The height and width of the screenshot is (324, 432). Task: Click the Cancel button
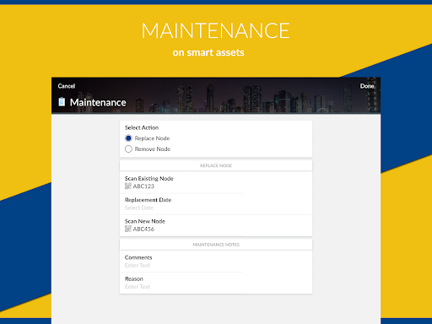[67, 86]
